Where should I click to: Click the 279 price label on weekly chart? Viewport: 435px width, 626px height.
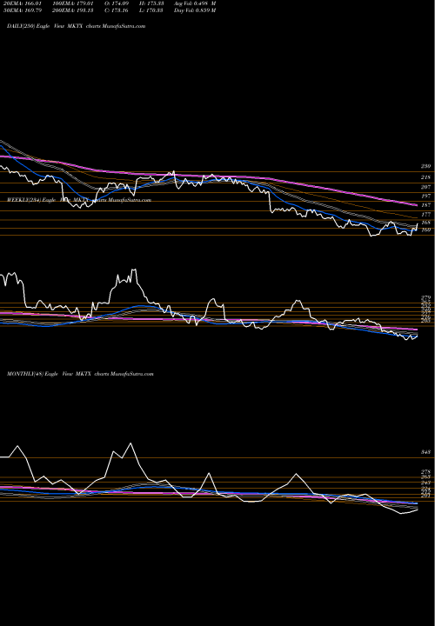[425, 298]
